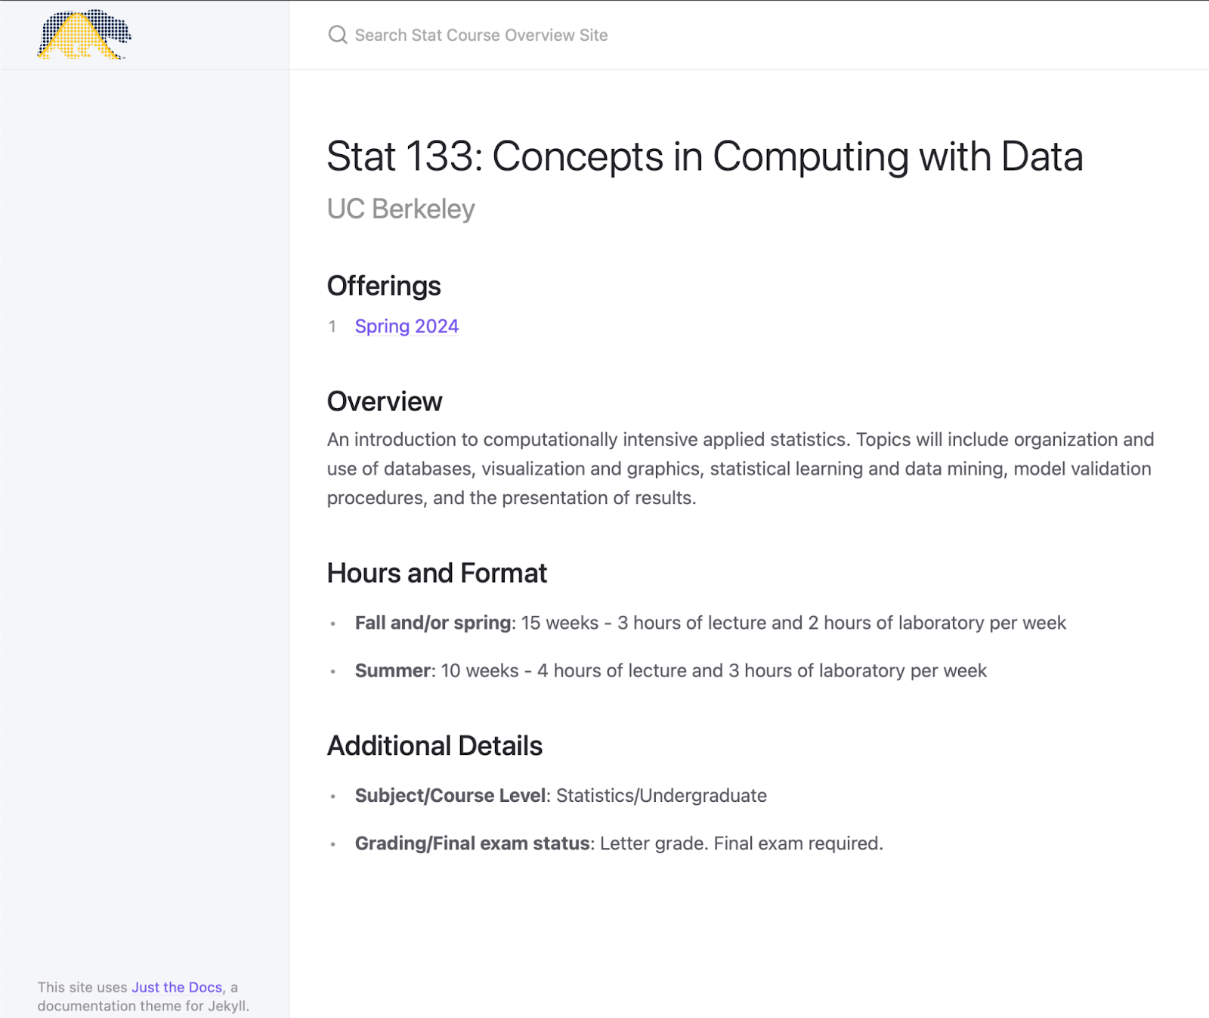Image resolution: width=1209 pixels, height=1018 pixels.
Task: Click the Letter grade. Final exam required. text
Action: click(741, 843)
